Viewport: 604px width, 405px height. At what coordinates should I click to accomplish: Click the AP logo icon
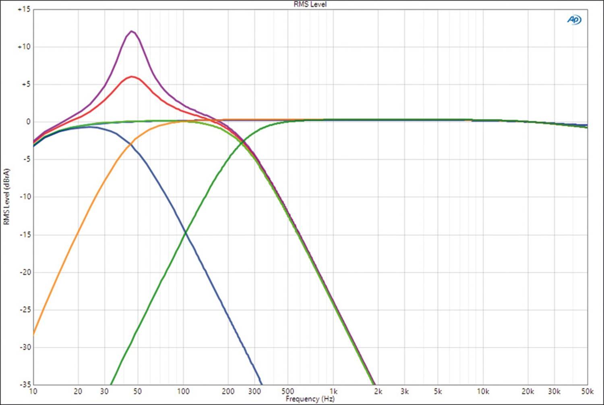click(574, 20)
